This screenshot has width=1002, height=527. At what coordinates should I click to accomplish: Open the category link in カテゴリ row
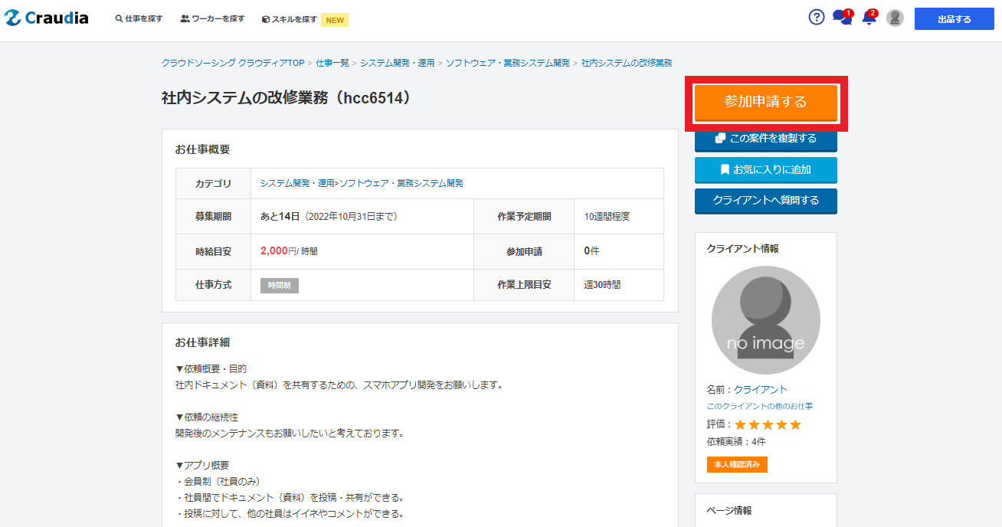[x=362, y=183]
